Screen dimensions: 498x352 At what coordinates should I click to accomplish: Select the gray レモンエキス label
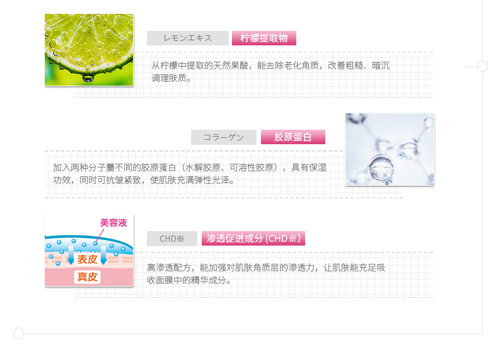click(x=188, y=38)
